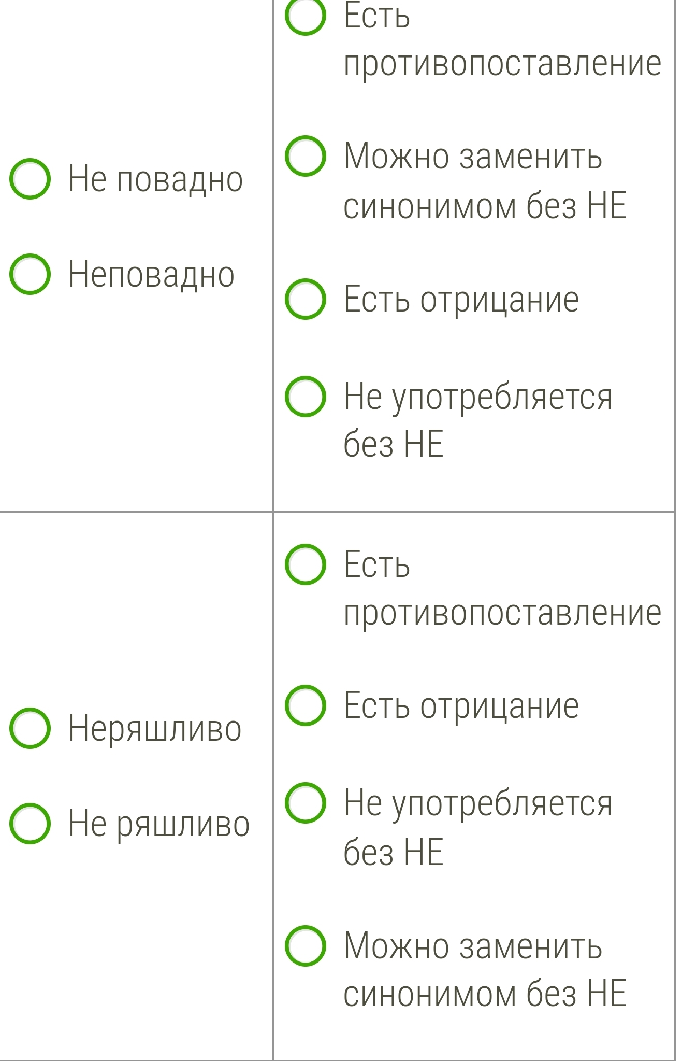Select the 'Неповадно' radio button
Image resolution: width=682 pixels, height=1061 pixels.
coord(30,274)
